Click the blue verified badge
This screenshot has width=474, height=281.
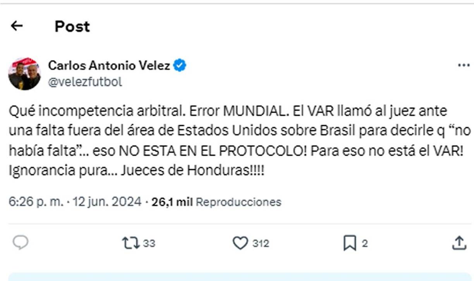point(180,66)
